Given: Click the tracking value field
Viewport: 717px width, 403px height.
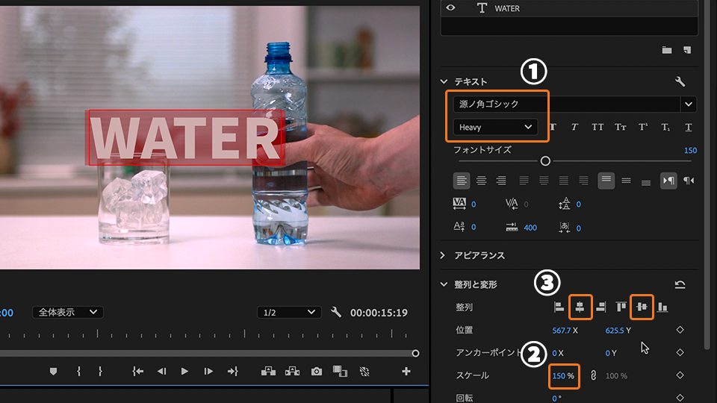Looking at the screenshot, I should pos(474,204).
